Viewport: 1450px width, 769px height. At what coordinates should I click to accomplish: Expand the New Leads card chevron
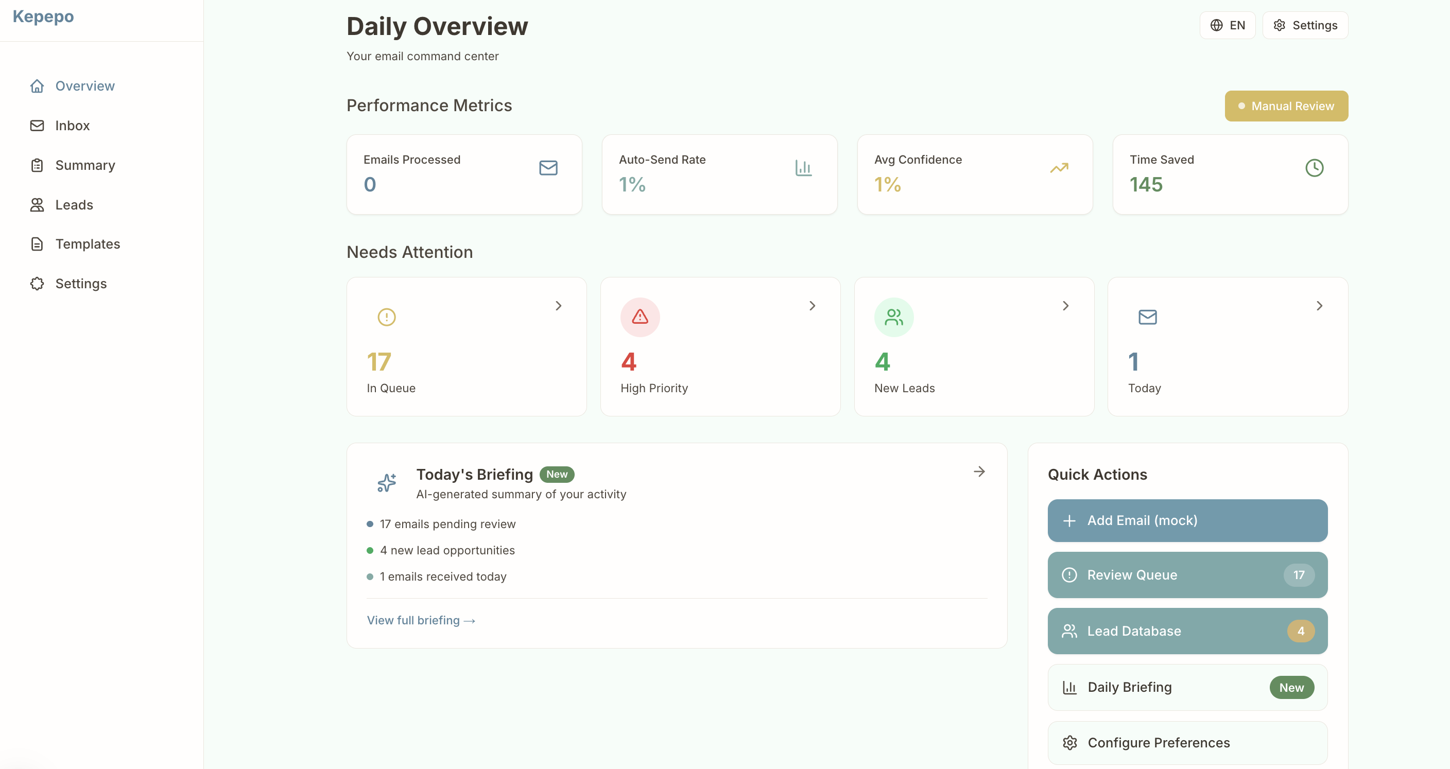[1065, 305]
